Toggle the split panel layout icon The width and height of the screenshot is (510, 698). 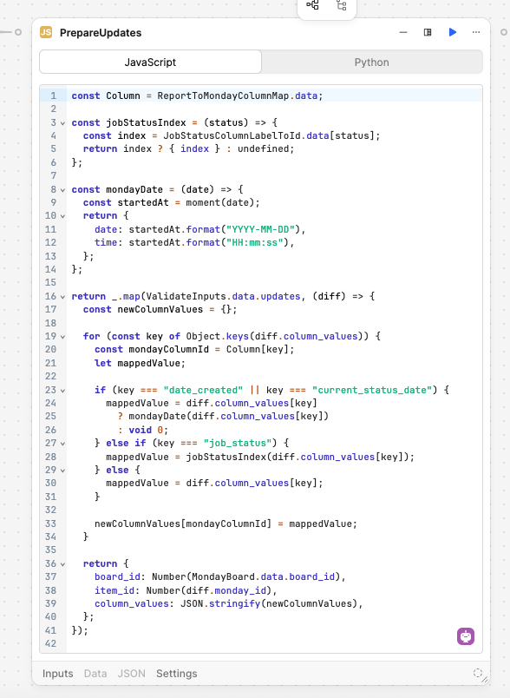coord(428,32)
